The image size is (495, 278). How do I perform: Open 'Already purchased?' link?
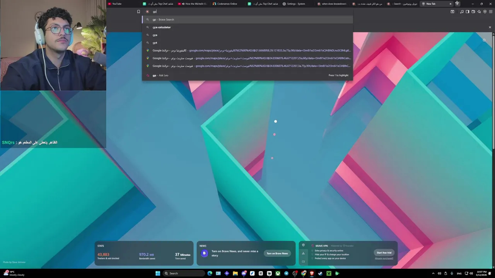pyautogui.click(x=384, y=258)
